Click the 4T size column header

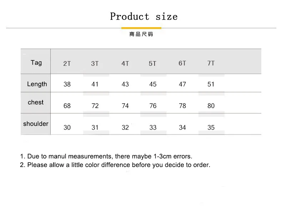tap(125, 63)
